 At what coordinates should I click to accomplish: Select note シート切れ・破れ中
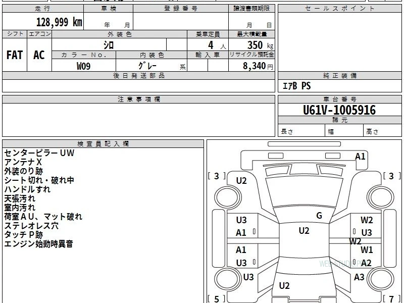click(39, 180)
